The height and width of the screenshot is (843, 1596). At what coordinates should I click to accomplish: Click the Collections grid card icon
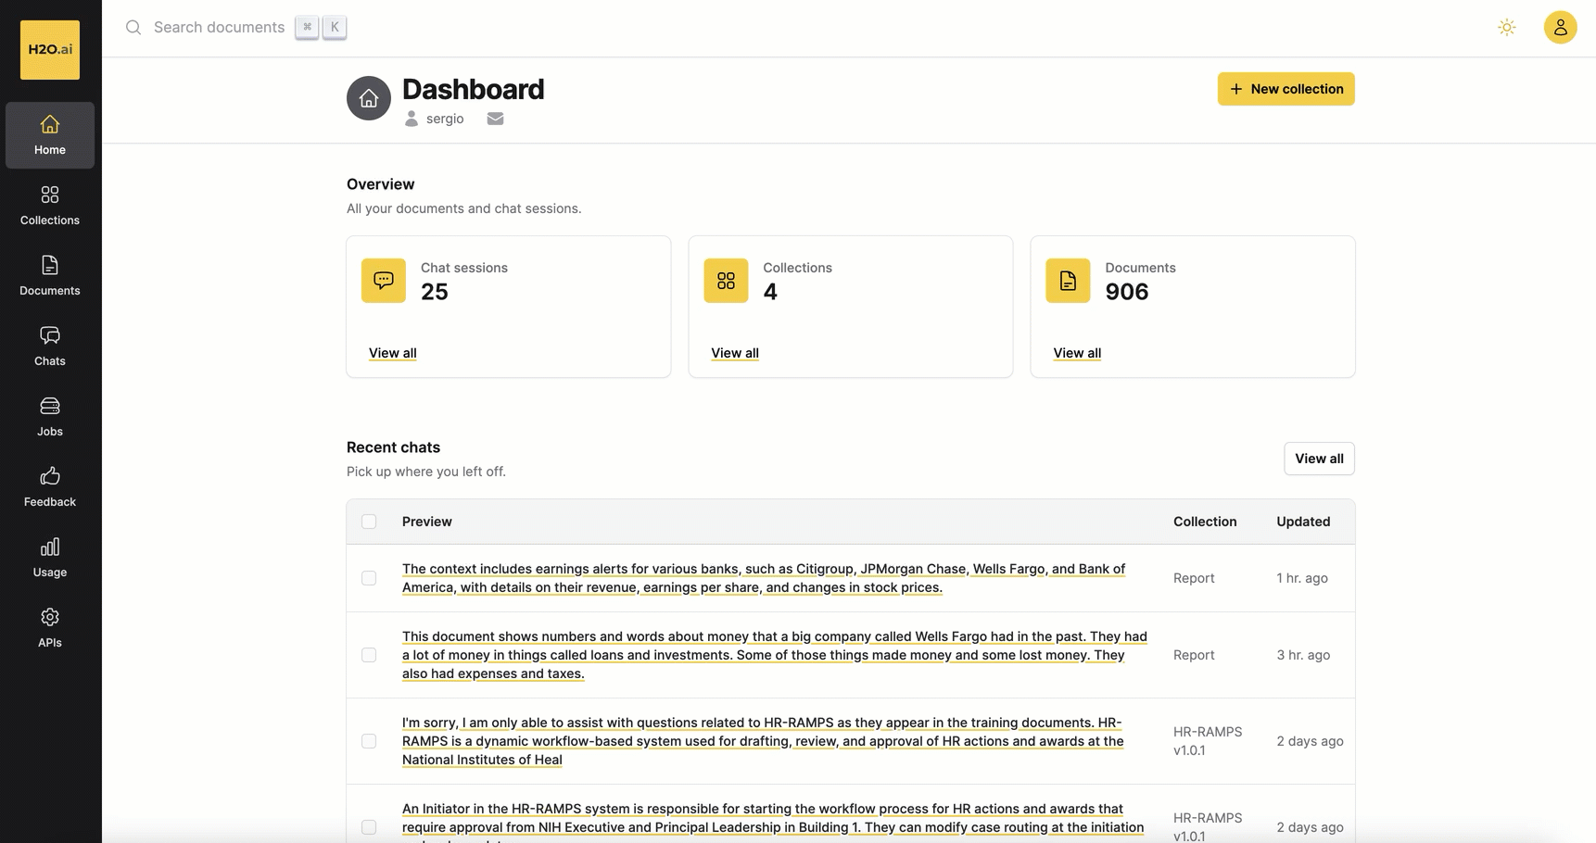[x=726, y=281]
